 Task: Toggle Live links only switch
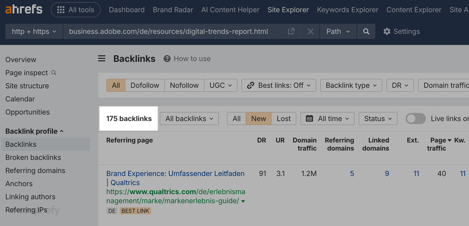[x=415, y=119]
